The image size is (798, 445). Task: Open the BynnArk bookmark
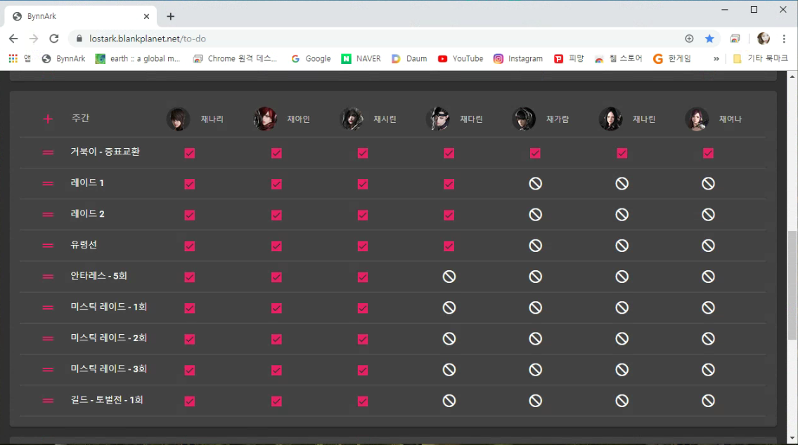63,58
